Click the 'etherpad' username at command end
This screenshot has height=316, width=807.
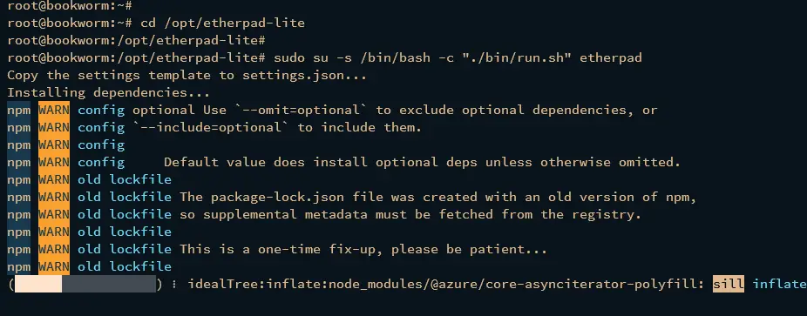click(x=611, y=57)
